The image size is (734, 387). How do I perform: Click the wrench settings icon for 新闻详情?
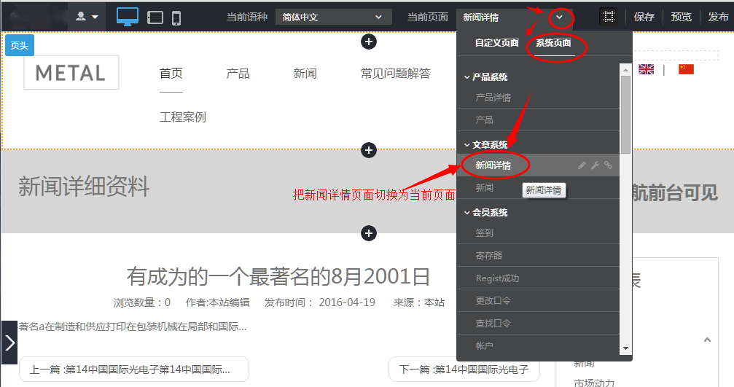click(x=595, y=165)
